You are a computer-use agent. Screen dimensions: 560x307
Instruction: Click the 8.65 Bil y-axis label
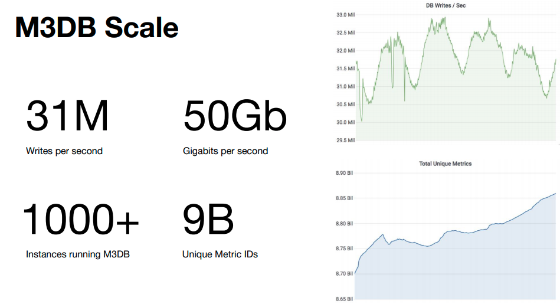coord(344,299)
